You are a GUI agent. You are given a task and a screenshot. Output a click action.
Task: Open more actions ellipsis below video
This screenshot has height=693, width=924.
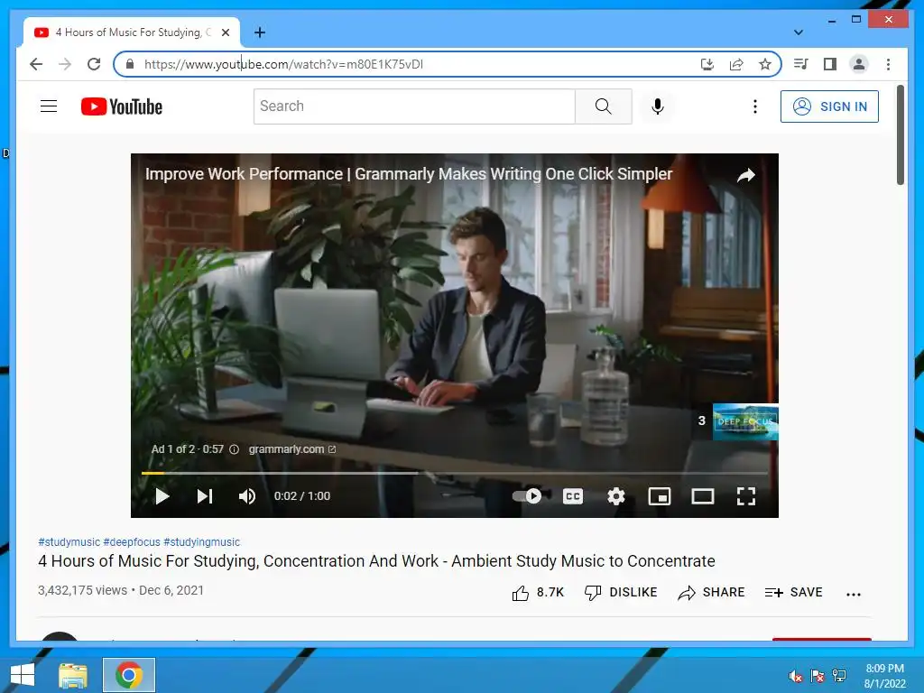pos(853,595)
